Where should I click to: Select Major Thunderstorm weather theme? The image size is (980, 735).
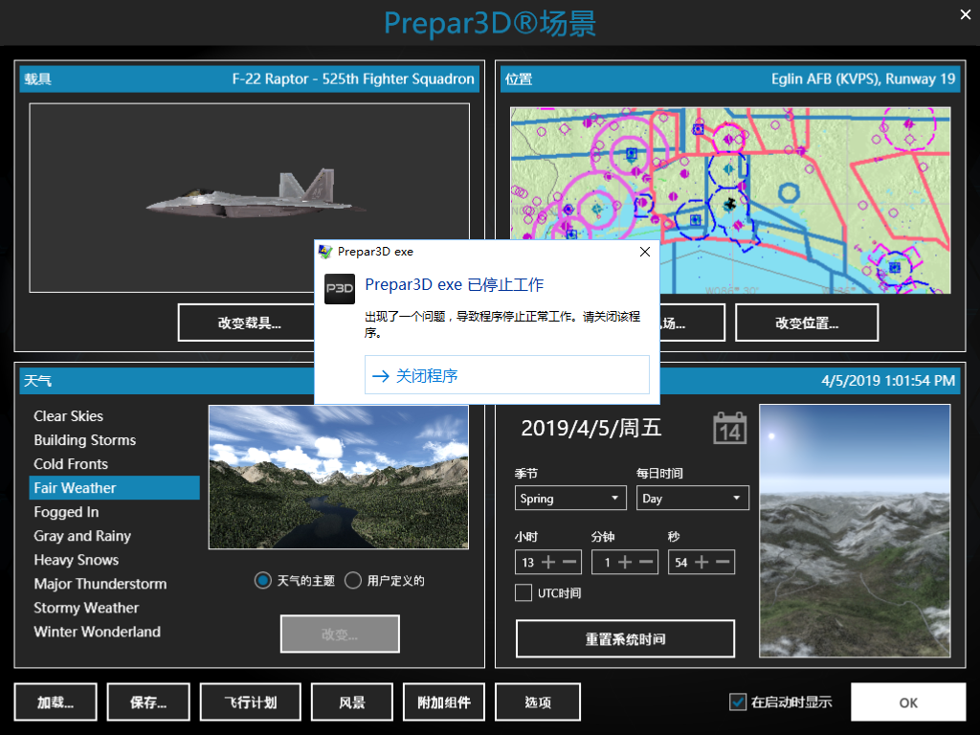click(x=115, y=584)
